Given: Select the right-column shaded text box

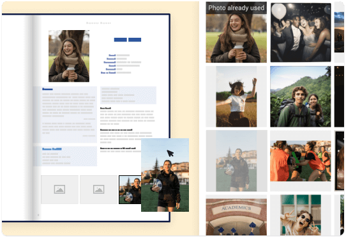Looking at the screenshot, I should 128,95.
